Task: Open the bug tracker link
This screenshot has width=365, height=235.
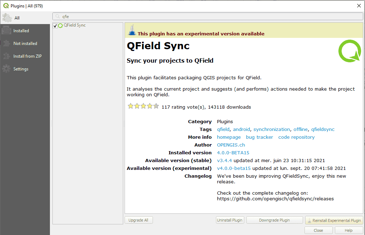Action: 259,137
